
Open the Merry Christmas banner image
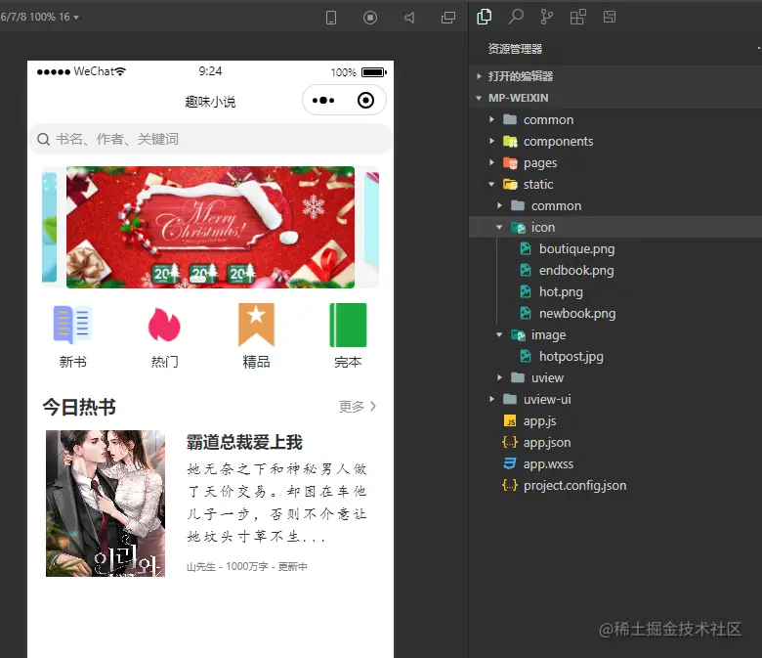pos(210,227)
